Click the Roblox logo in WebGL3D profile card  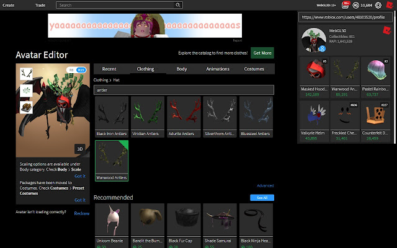click(x=386, y=30)
